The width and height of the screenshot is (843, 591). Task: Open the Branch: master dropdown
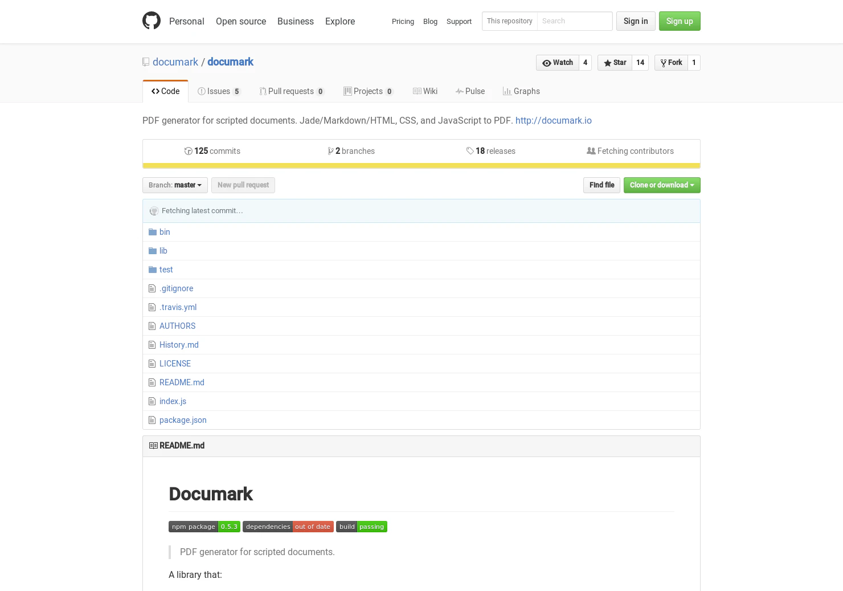pos(175,185)
